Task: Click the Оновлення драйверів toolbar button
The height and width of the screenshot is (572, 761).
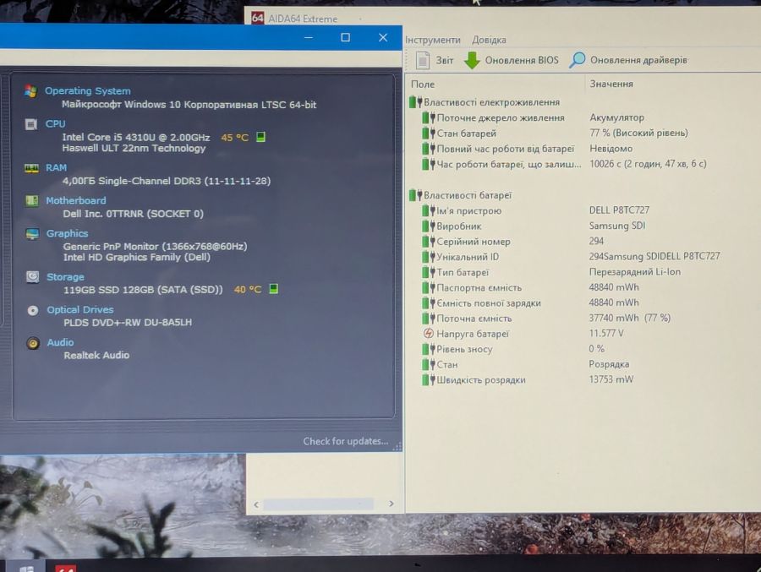Action: click(628, 60)
